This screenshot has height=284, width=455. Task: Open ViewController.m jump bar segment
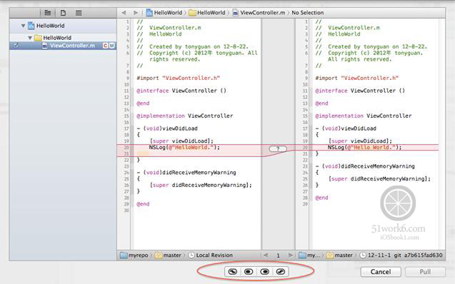click(x=259, y=13)
